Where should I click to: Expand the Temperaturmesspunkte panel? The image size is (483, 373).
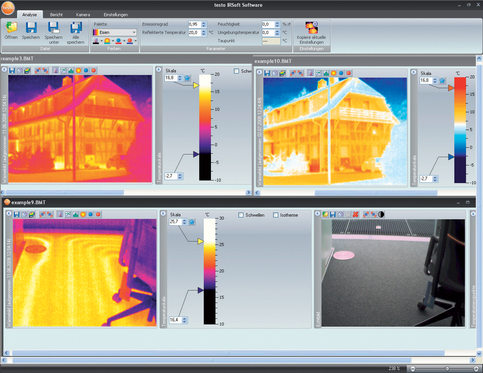(x=474, y=214)
